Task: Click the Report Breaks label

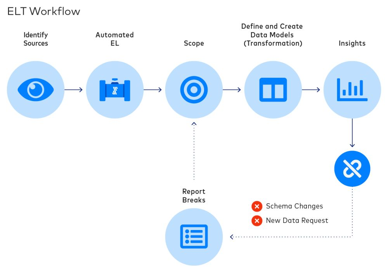Action: click(194, 196)
